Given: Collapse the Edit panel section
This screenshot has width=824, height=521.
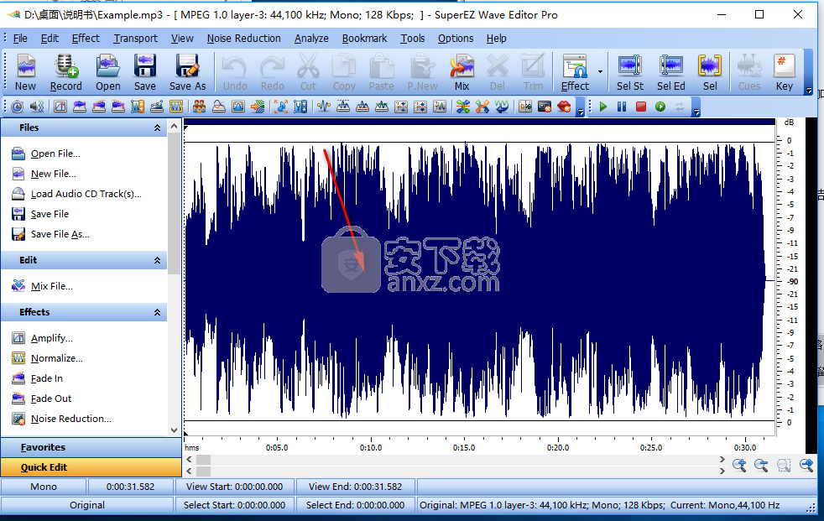Looking at the screenshot, I should [157, 260].
